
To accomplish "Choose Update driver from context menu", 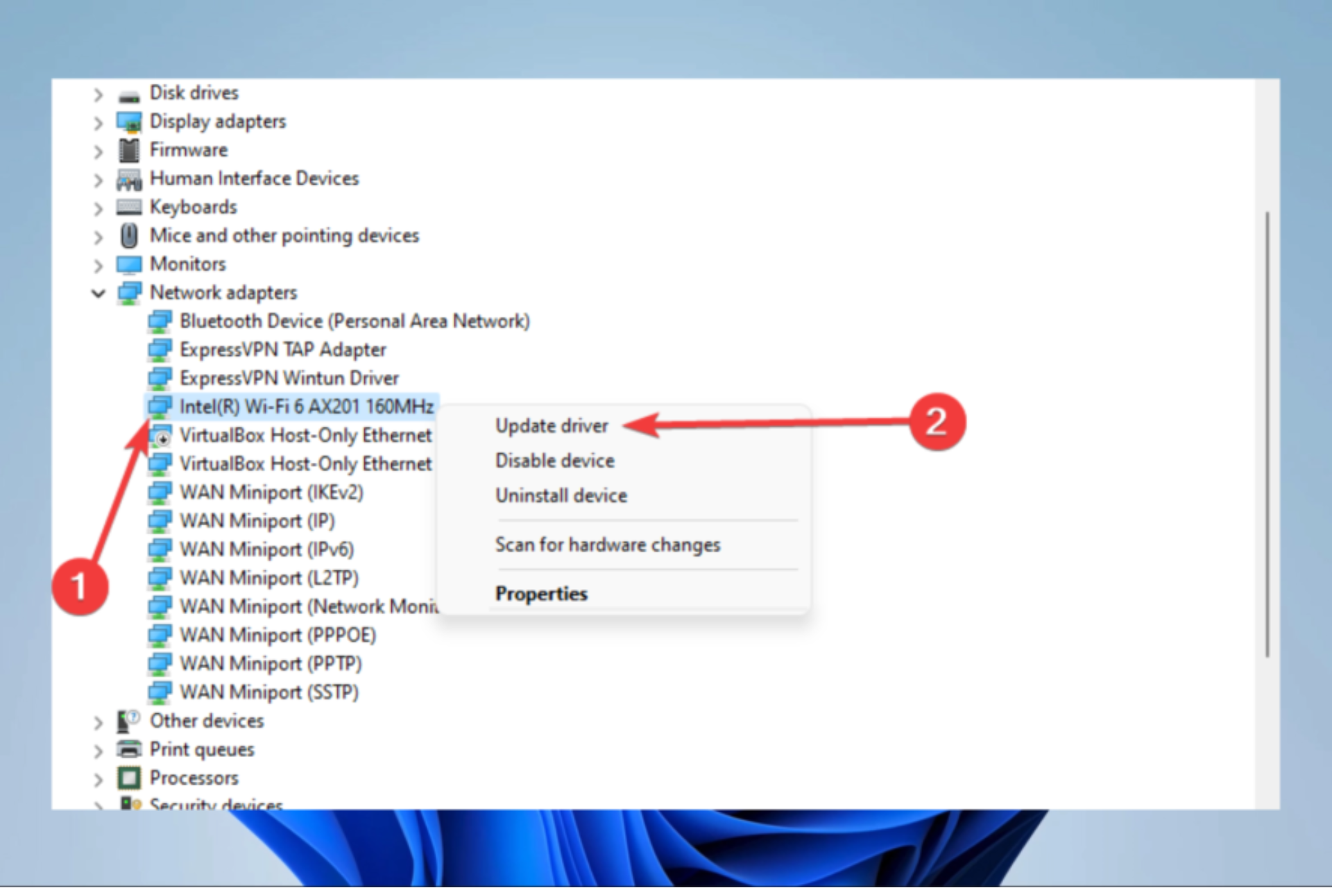I will [x=552, y=426].
